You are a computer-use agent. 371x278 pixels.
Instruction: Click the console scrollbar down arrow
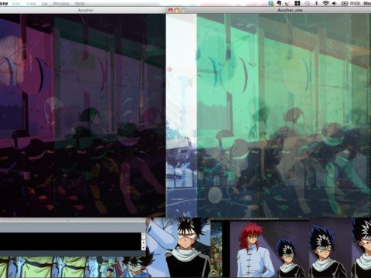144,248
